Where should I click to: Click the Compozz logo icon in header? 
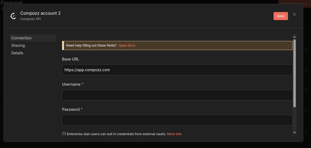pyautogui.click(x=13, y=16)
